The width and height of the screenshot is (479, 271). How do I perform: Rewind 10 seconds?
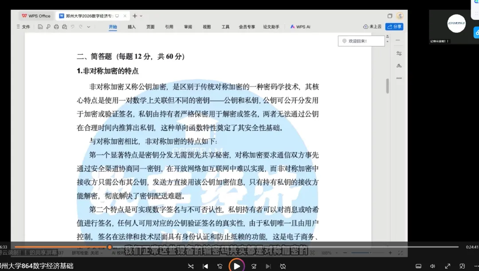(x=220, y=267)
